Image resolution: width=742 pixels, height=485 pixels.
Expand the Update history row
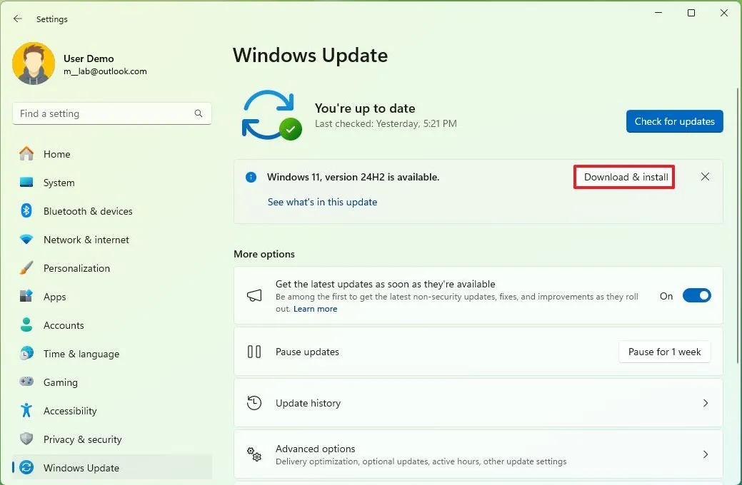(478, 403)
